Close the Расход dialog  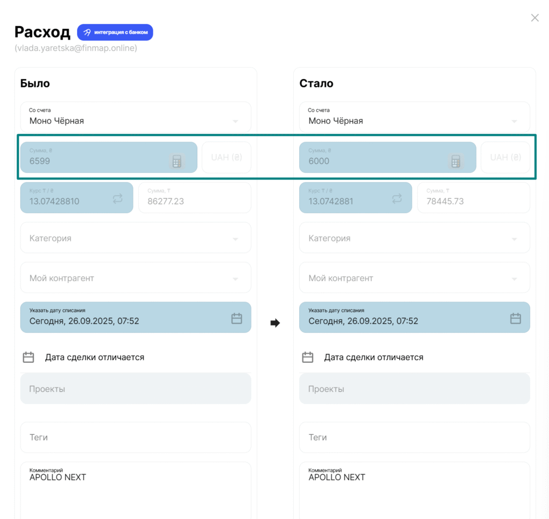click(535, 18)
